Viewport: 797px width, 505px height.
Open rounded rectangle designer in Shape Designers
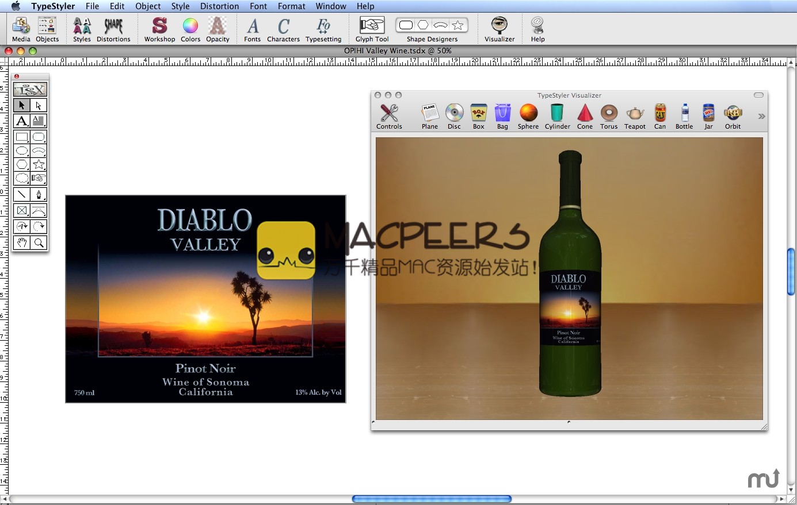tap(406, 25)
